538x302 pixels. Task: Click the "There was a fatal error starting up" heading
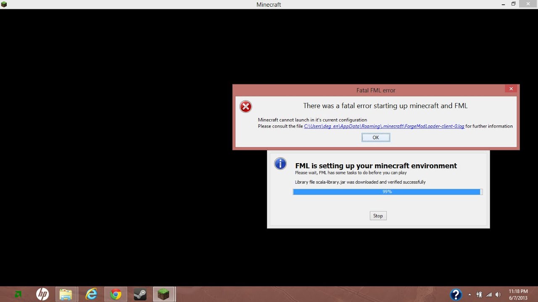pyautogui.click(x=385, y=106)
